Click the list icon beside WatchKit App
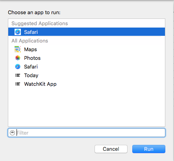The height and width of the screenshot is (161, 174). point(18,84)
